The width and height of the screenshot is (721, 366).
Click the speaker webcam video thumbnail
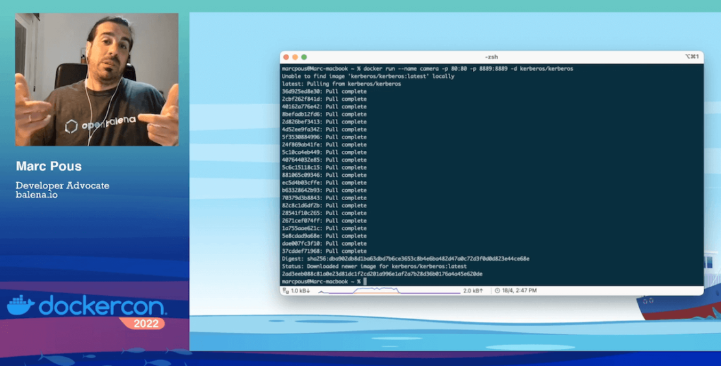pos(97,79)
